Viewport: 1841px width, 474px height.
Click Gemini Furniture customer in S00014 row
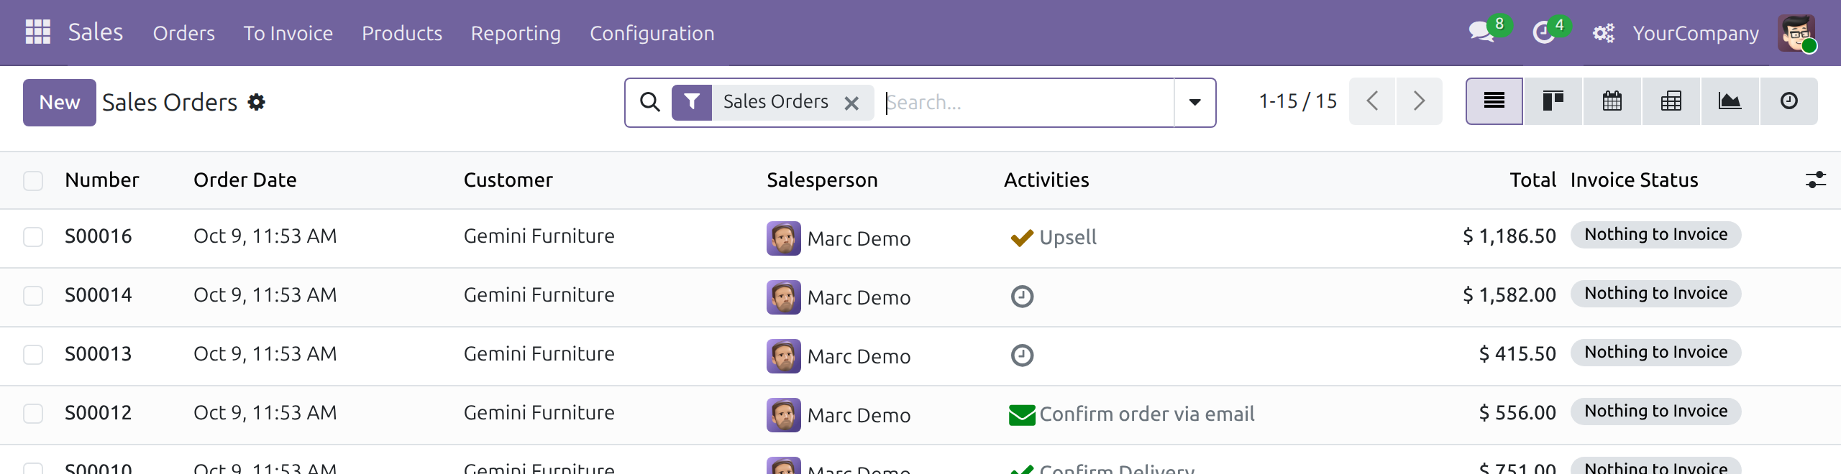[539, 295]
